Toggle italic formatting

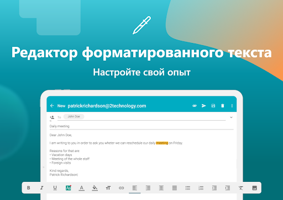[x=42, y=188]
